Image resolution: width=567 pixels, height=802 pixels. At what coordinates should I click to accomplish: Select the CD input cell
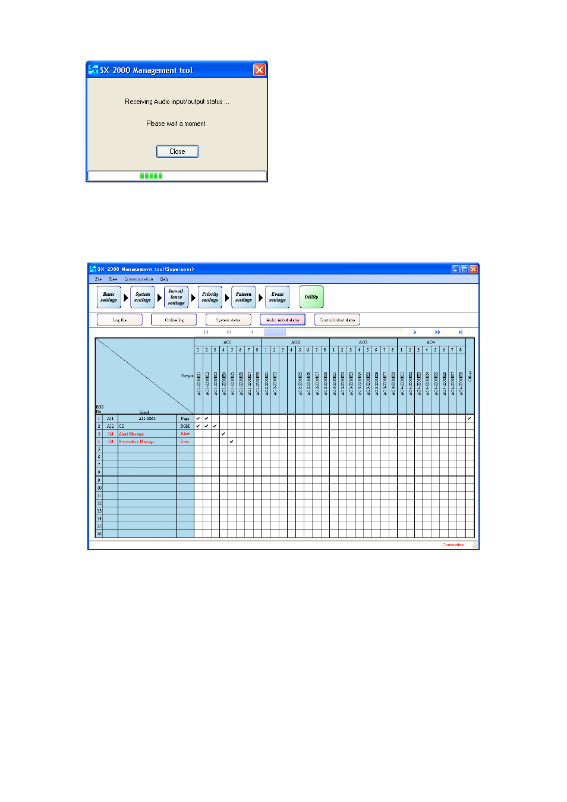click(147, 426)
